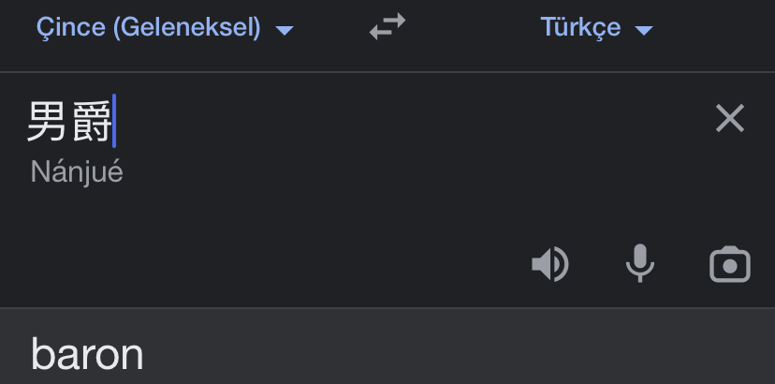Click the 男 character in the input
775x384 pixels.
(x=48, y=122)
